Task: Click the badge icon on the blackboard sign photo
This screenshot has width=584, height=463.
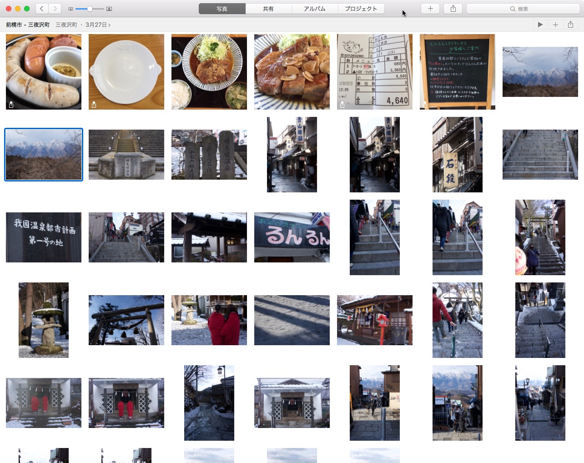Action: [x=425, y=105]
